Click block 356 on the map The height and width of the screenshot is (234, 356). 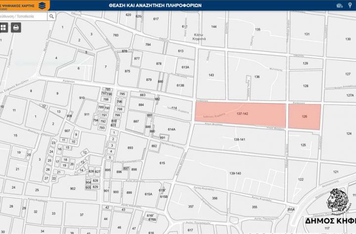[214, 199]
